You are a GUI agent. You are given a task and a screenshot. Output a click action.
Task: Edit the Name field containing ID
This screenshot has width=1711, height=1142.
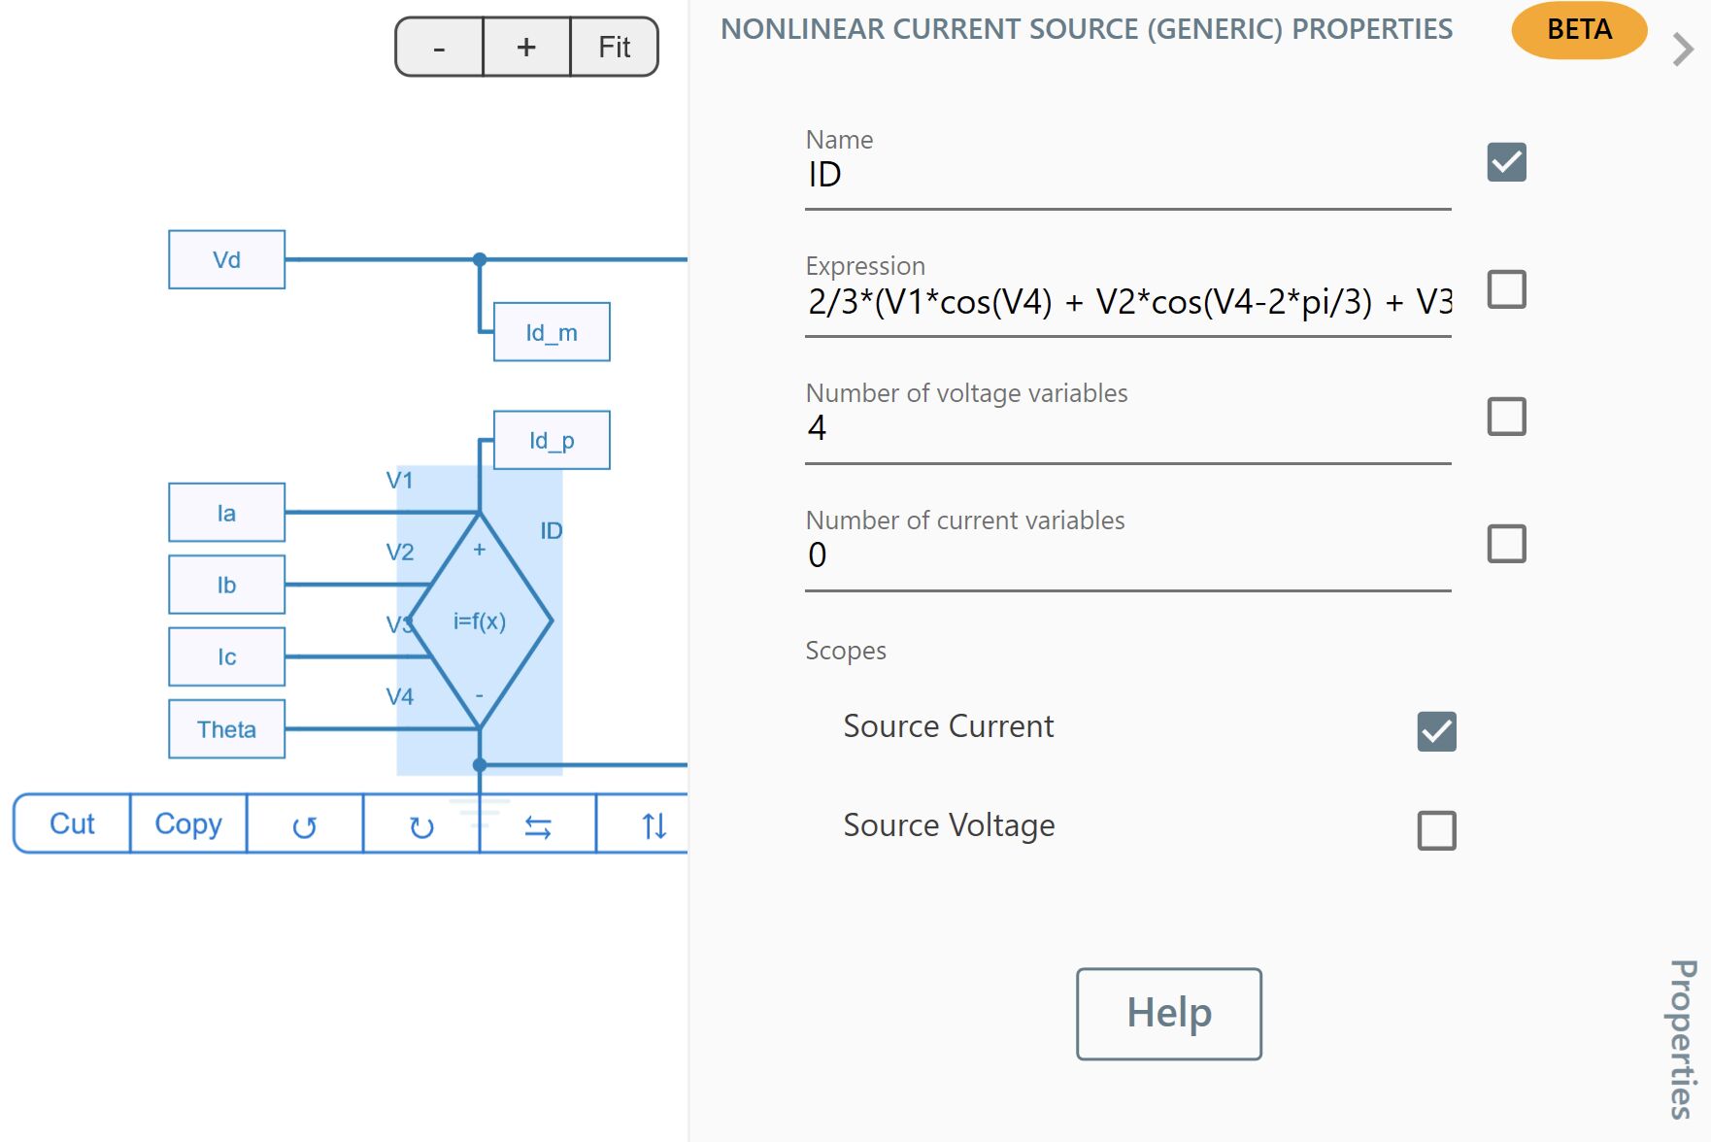pos(1127,176)
